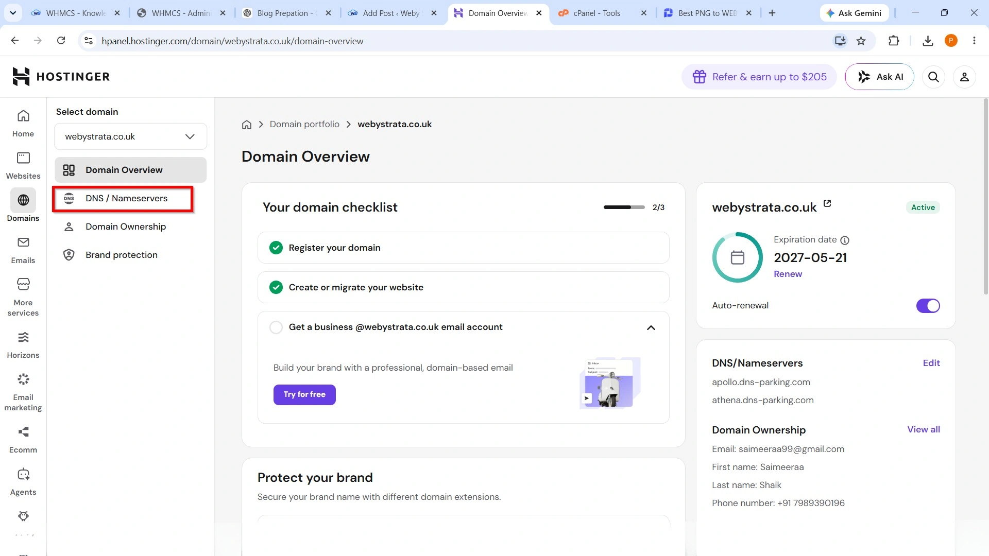Click the home breadcrumb icon
The width and height of the screenshot is (989, 556).
[x=247, y=125]
